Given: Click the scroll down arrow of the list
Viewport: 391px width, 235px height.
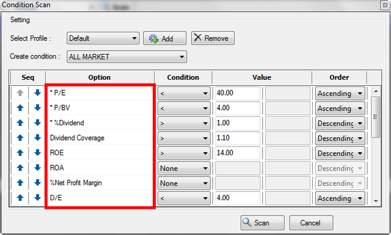Looking at the screenshot, I should tap(376, 201).
